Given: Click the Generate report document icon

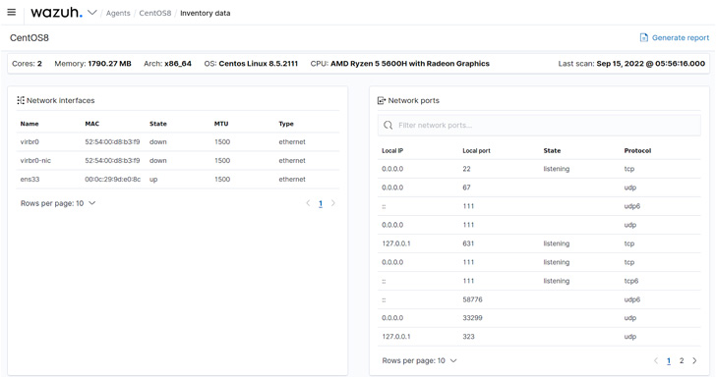Looking at the screenshot, I should click(644, 38).
